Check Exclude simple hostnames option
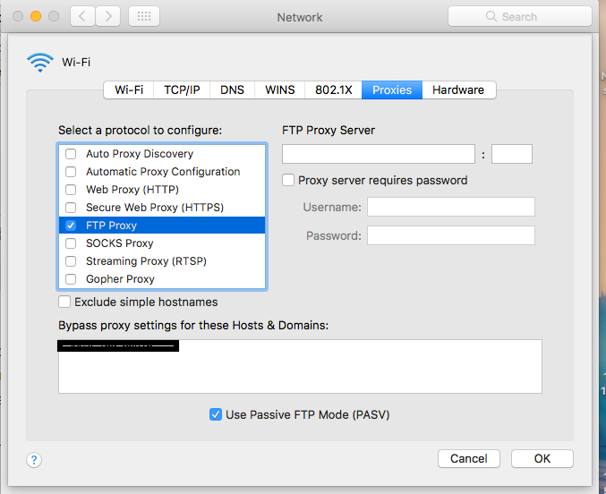 point(64,302)
